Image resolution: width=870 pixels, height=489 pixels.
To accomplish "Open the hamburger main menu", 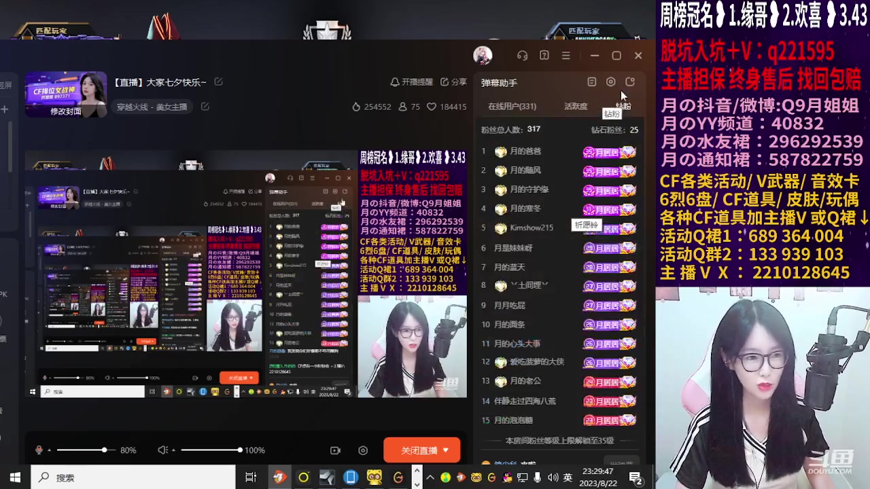I will pos(565,55).
